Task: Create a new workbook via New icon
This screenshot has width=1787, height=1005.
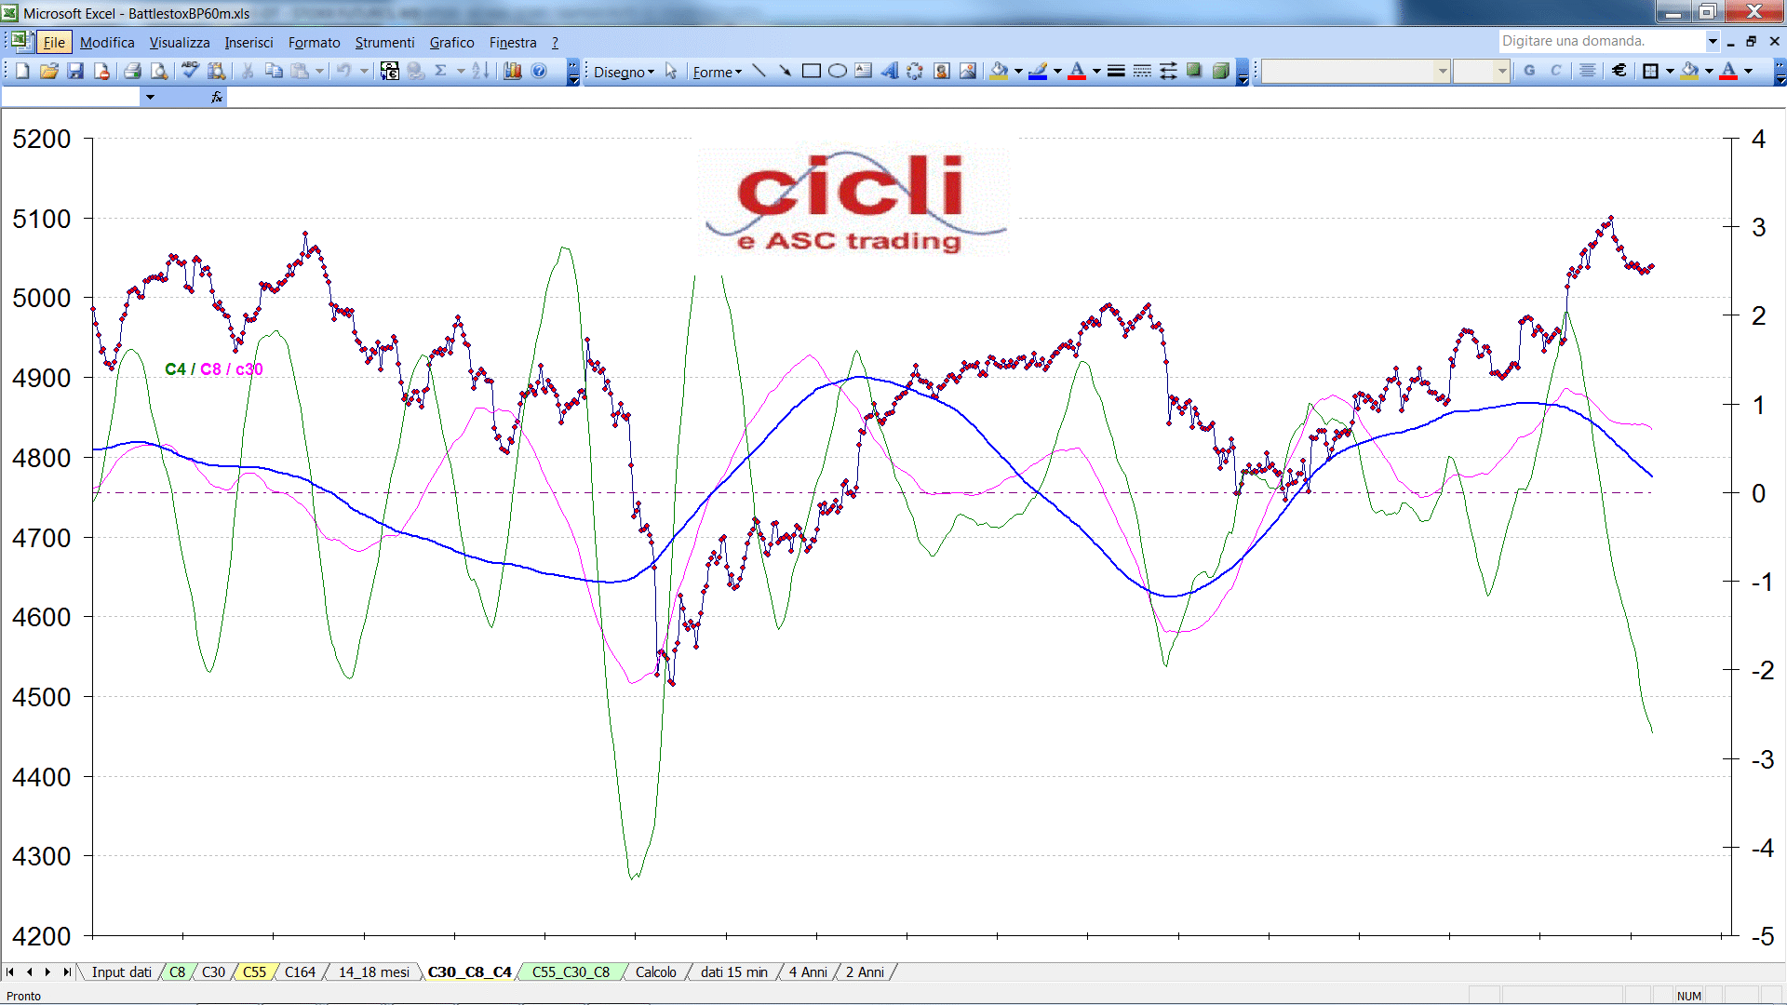Action: click(22, 71)
